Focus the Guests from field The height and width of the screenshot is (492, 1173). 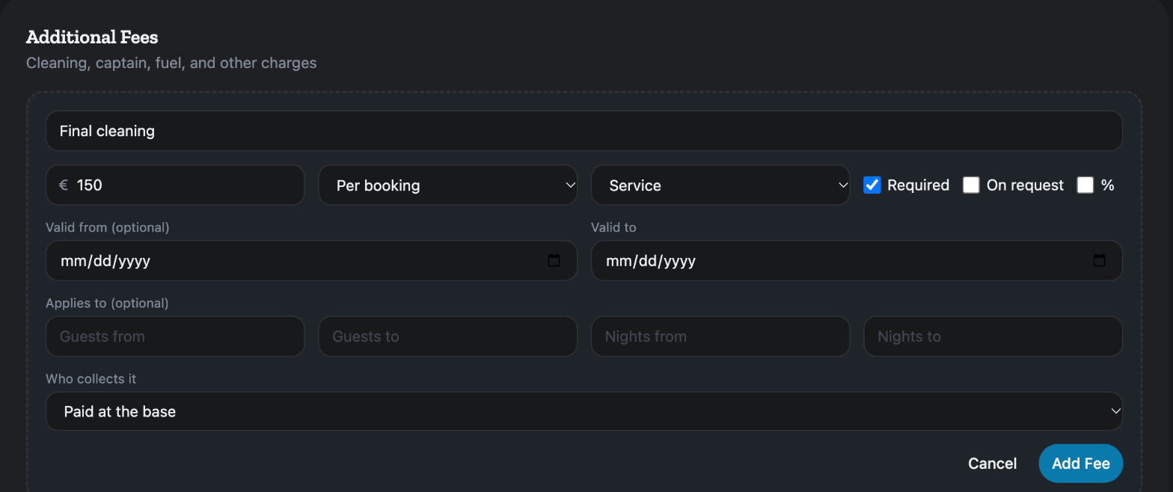tap(175, 336)
